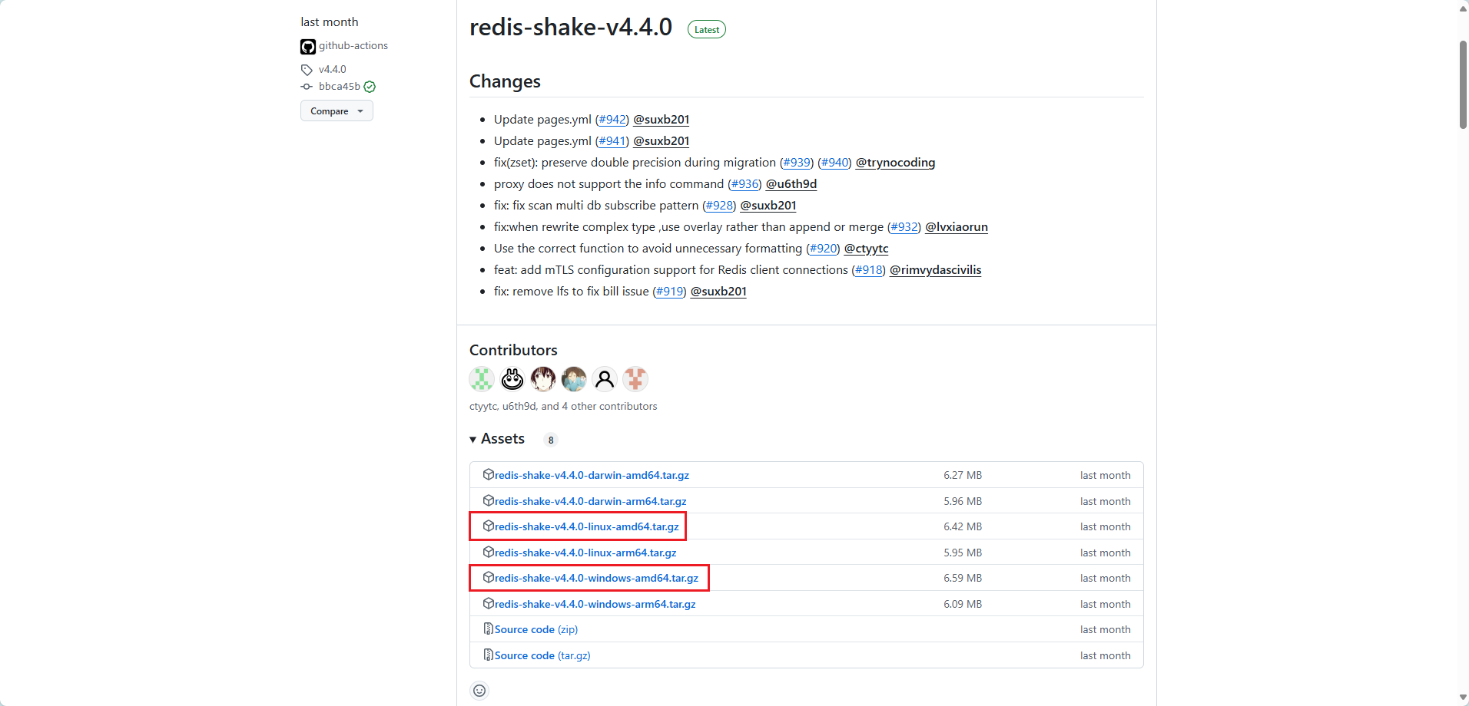This screenshot has height=706, width=1469.
Task: Open the first contributor's green pixel avatar
Action: (x=482, y=379)
